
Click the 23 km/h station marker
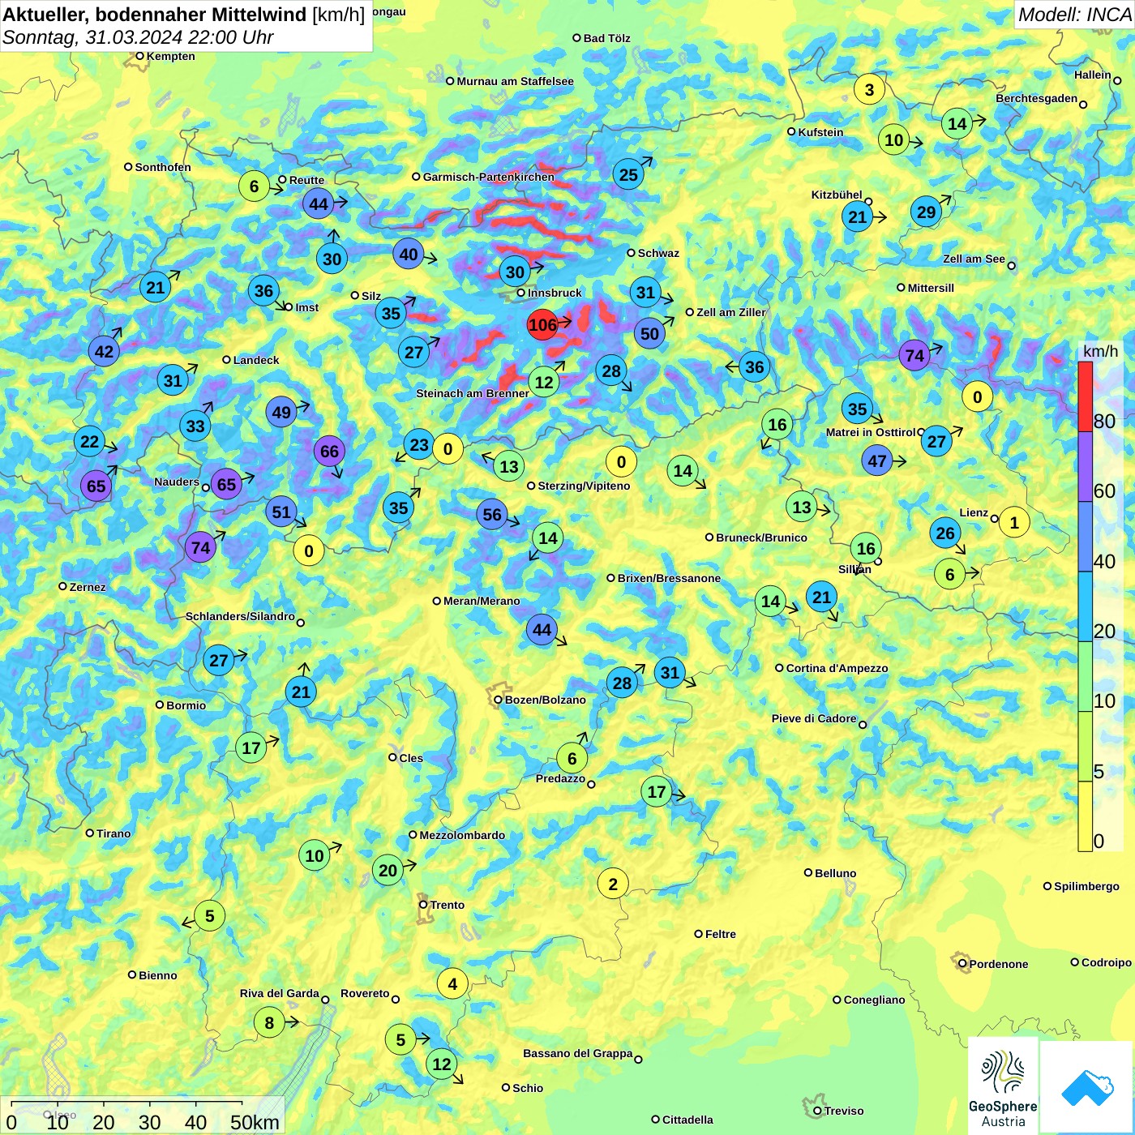419,445
